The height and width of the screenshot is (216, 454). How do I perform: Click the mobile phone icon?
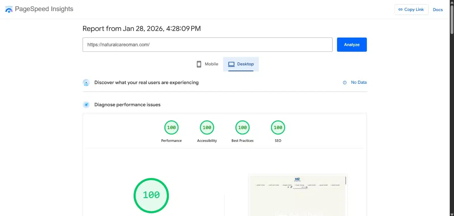click(x=199, y=64)
